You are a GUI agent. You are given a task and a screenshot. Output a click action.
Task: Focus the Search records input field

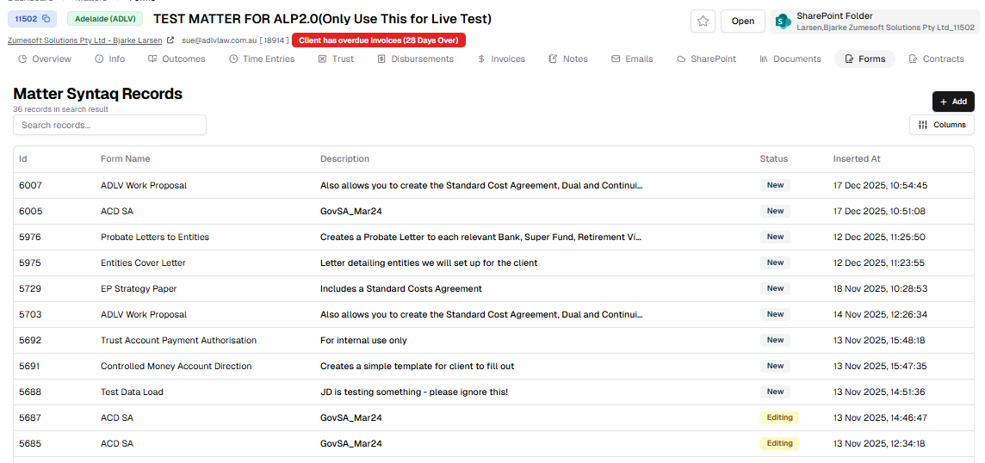(110, 125)
